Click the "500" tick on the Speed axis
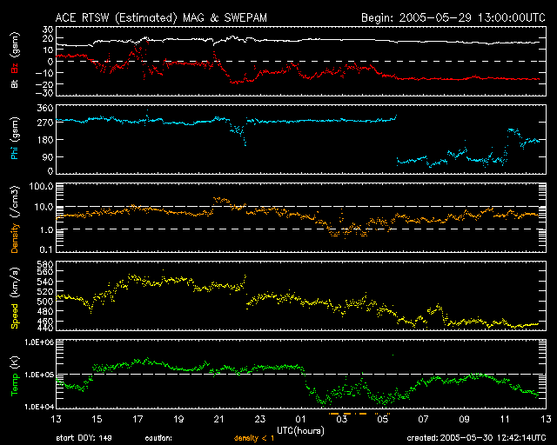The width and height of the screenshot is (557, 445). click(45, 302)
